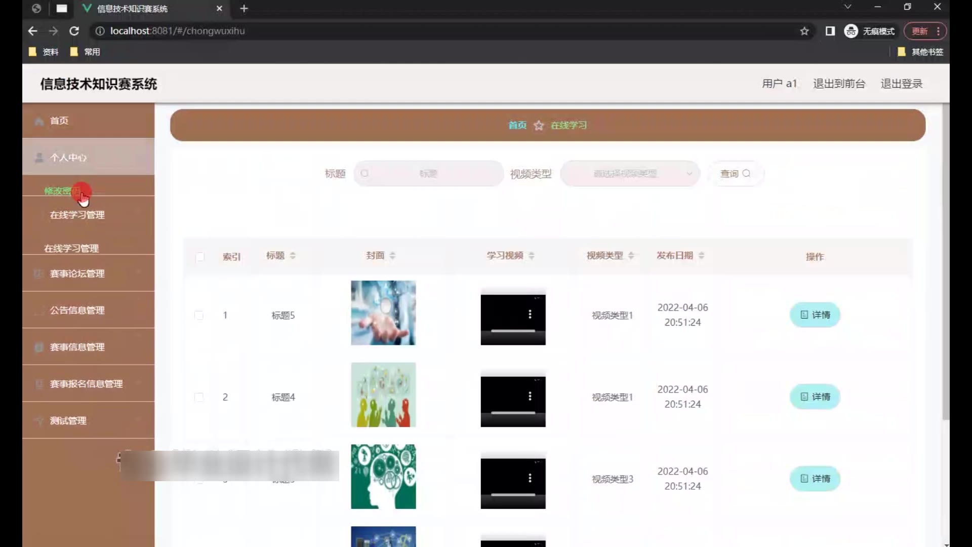Click the search icon in 查询 button
The image size is (972, 547).
pos(746,174)
